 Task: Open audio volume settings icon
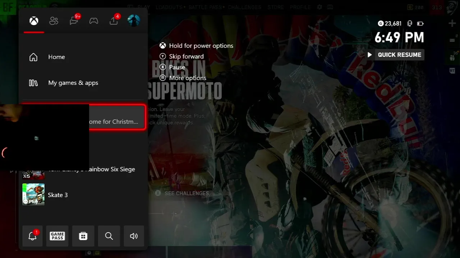point(134,236)
